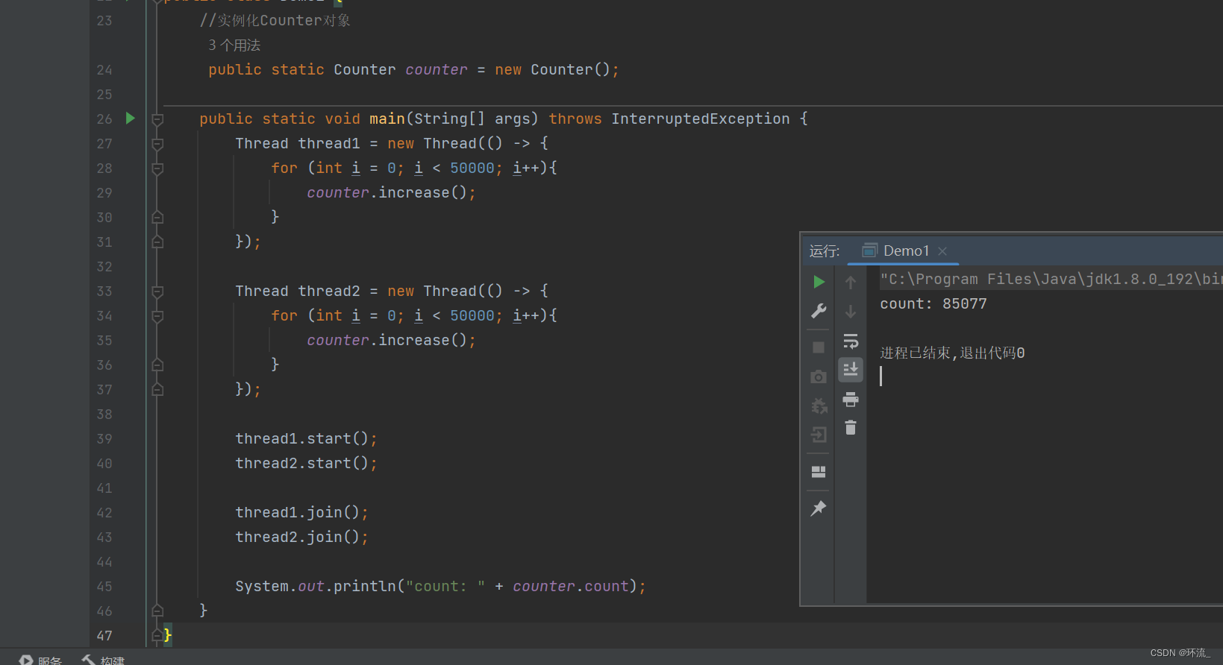Click the 'new Counter()' expression on line 24
Screen dimensions: 1223x665
pos(553,69)
